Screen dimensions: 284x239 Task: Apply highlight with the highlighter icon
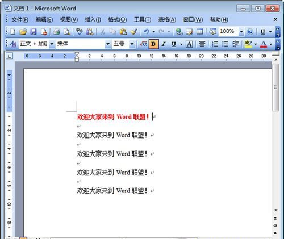coord(248,44)
